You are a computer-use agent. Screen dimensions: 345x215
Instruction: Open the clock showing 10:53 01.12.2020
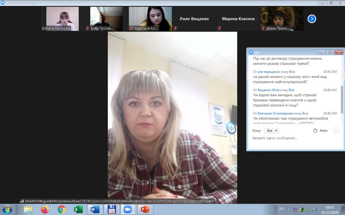pyautogui.click(x=329, y=210)
